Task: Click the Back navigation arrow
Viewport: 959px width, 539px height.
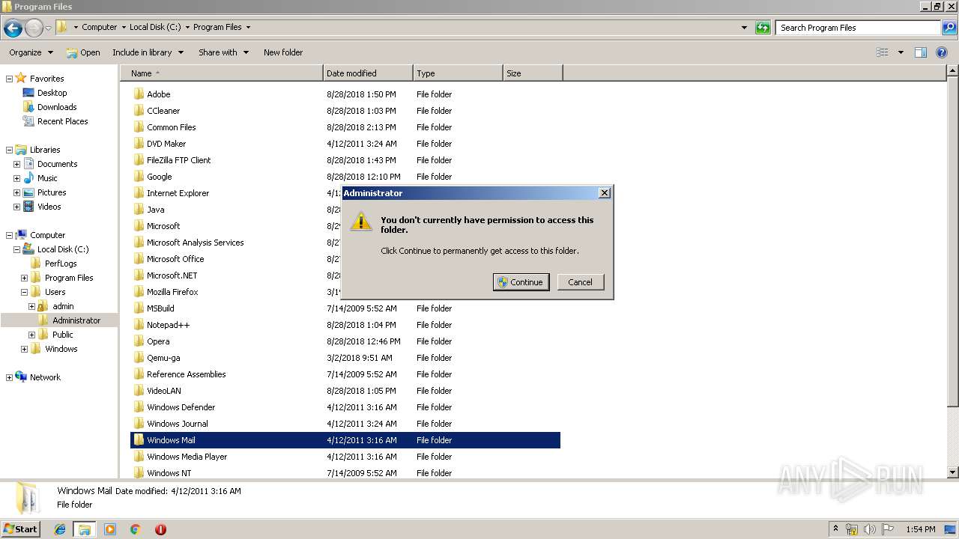Action: point(13,28)
